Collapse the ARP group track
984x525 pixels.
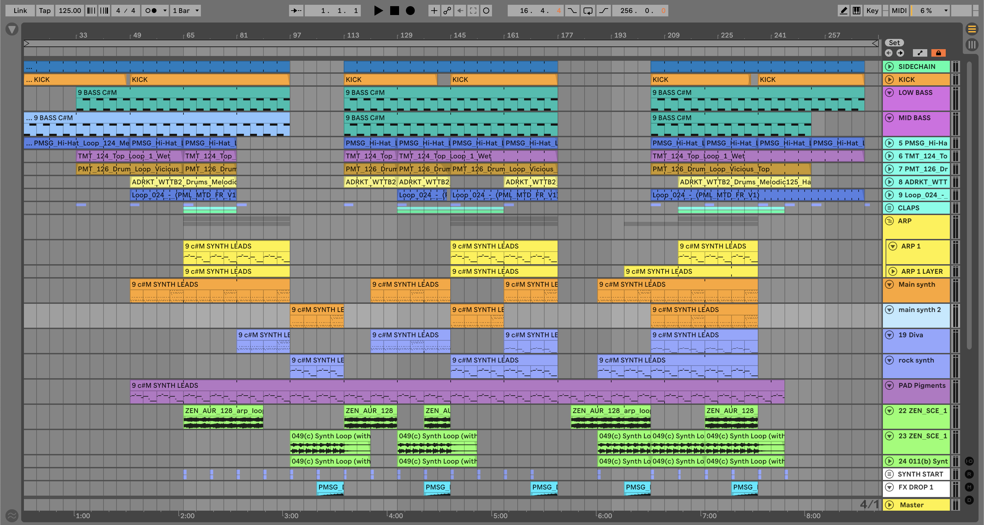click(x=889, y=221)
